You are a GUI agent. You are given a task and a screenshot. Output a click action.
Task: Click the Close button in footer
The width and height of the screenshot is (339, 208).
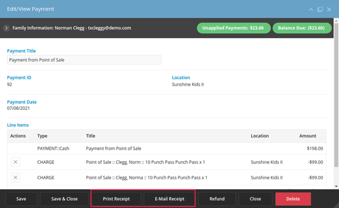click(255, 199)
